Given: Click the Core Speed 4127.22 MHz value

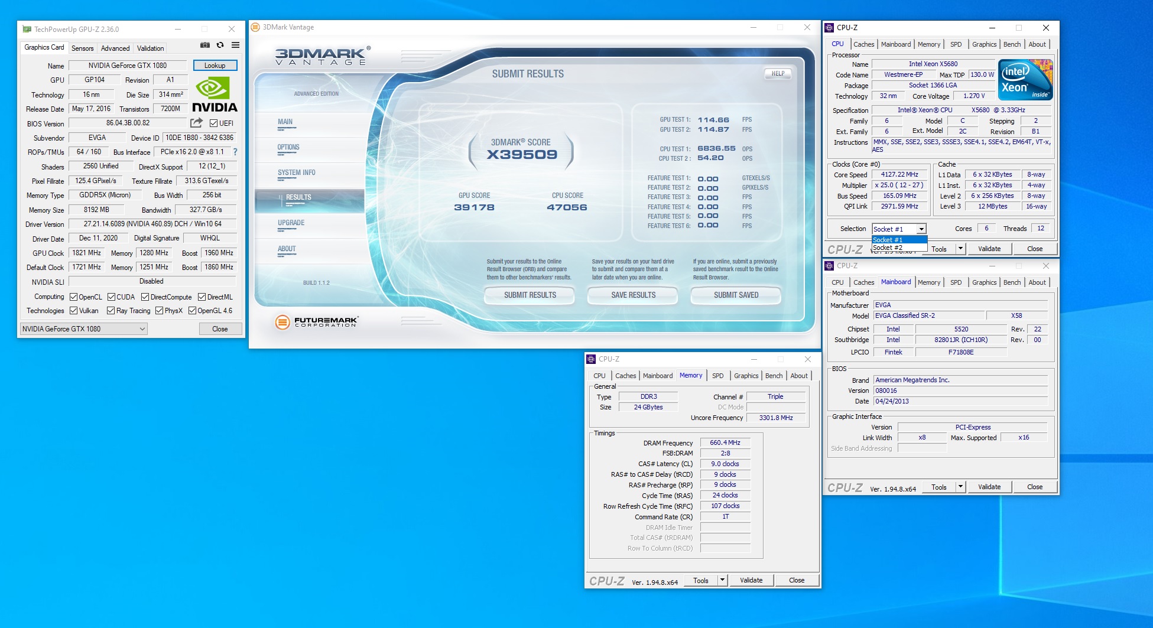Looking at the screenshot, I should pyautogui.click(x=899, y=174).
